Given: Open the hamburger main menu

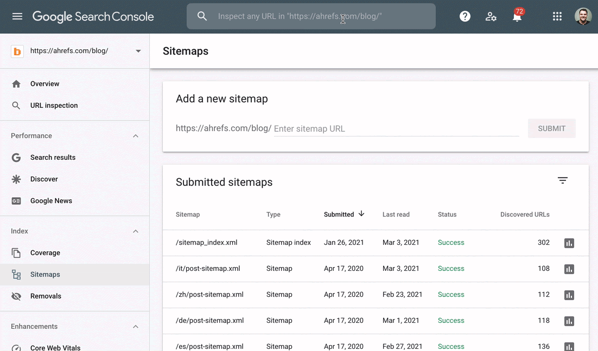Looking at the screenshot, I should [x=17, y=16].
